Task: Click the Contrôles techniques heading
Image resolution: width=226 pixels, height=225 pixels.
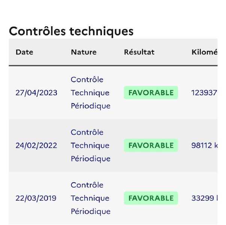Action: pyautogui.click(x=71, y=31)
